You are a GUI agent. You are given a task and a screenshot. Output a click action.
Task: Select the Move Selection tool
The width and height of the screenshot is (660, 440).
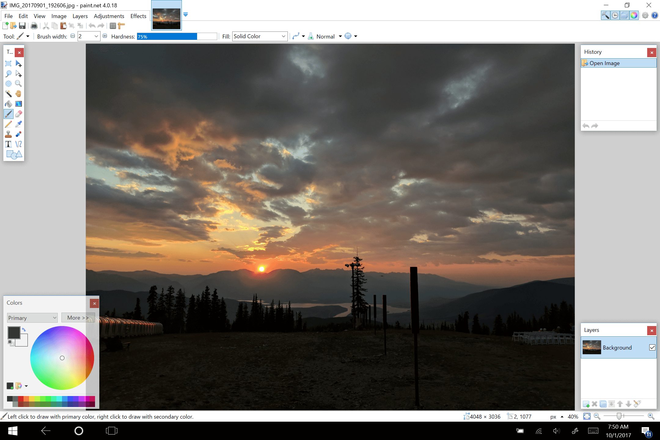[x=19, y=74]
